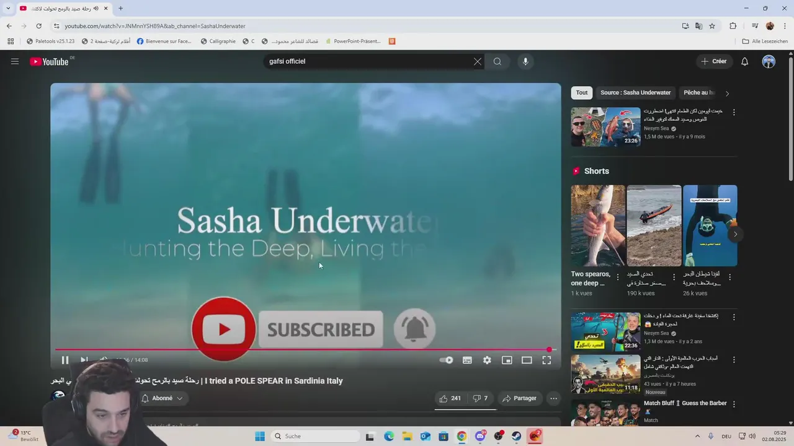Open options for Two spearos short
Image resolution: width=794 pixels, height=446 pixels.
[x=618, y=277]
